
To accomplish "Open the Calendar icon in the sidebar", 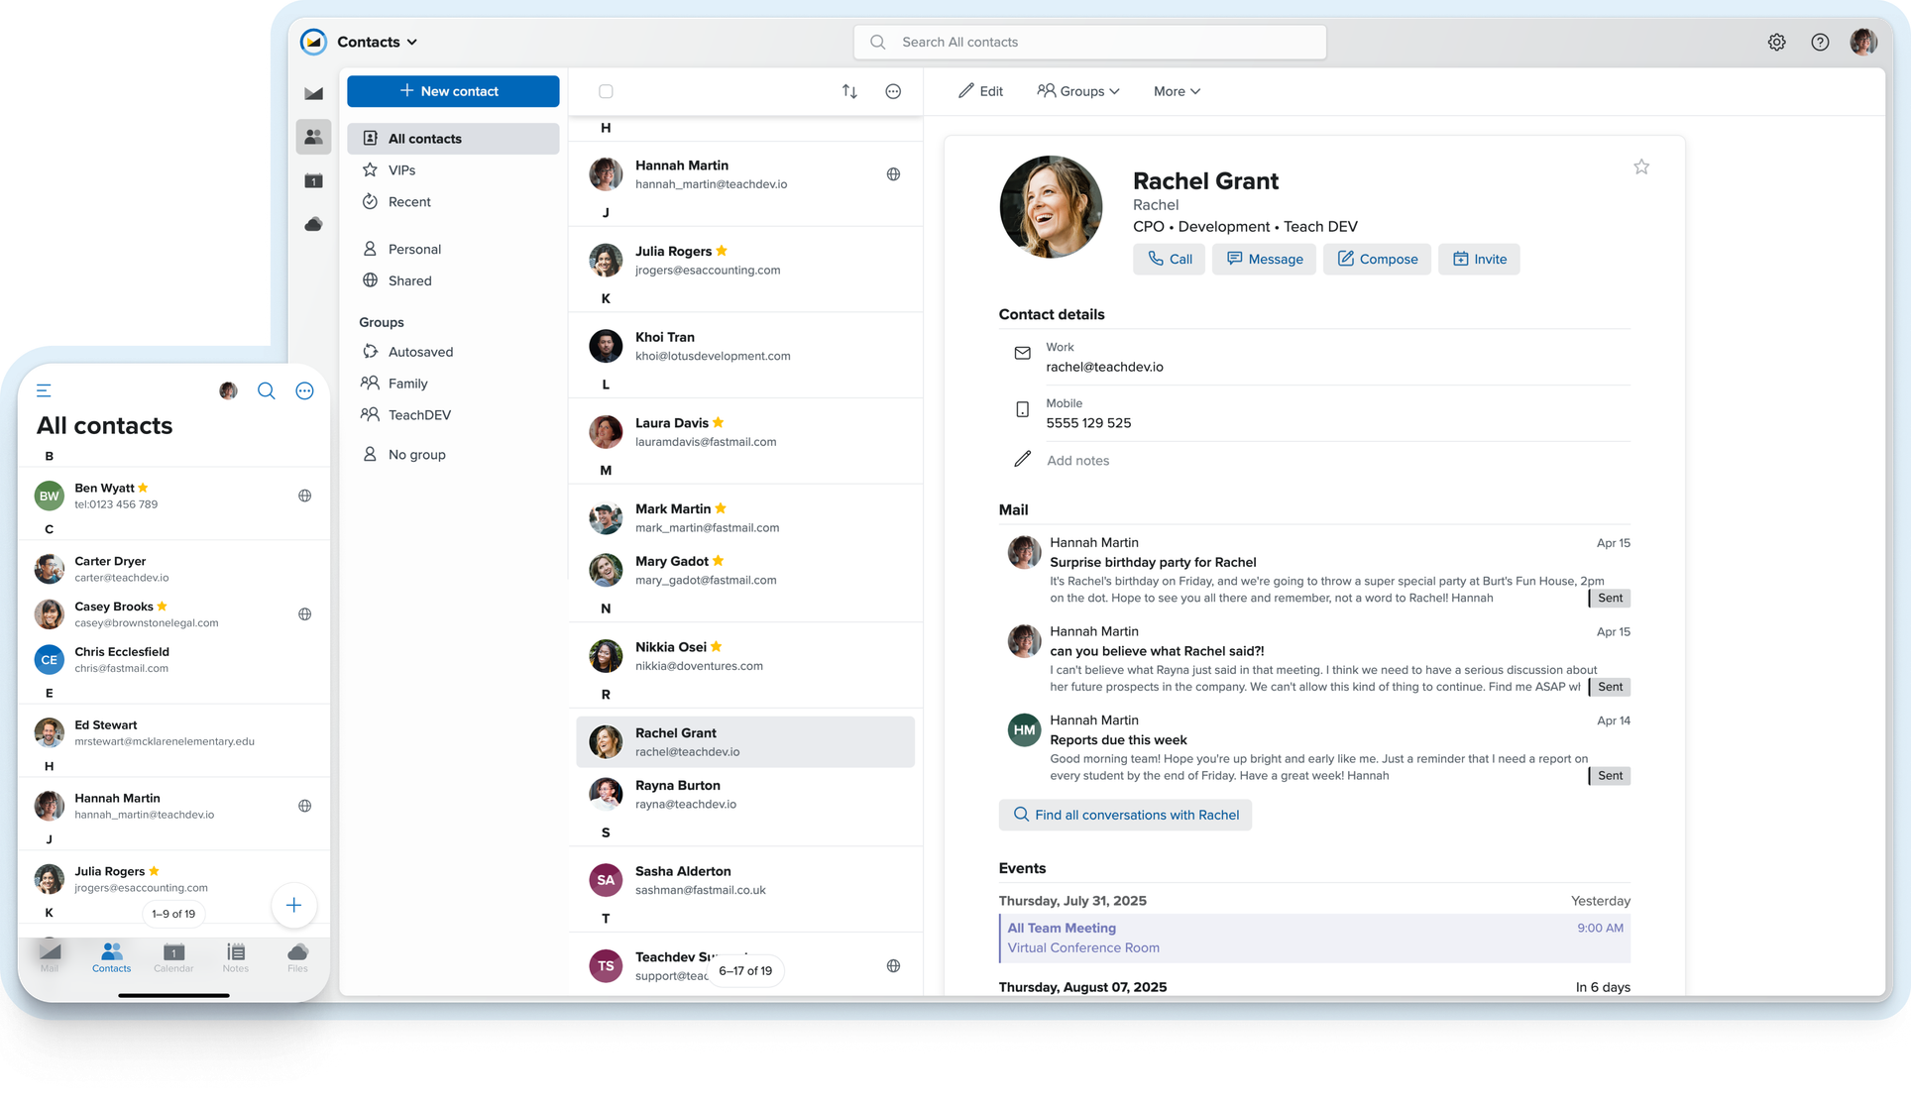I will (x=313, y=180).
